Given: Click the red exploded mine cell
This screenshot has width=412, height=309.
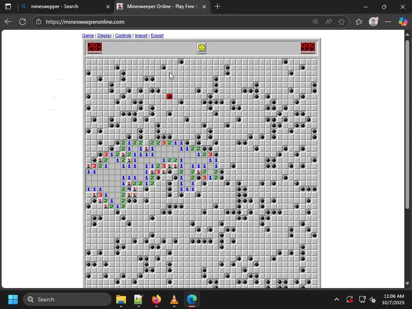Looking at the screenshot, I should [169, 97].
